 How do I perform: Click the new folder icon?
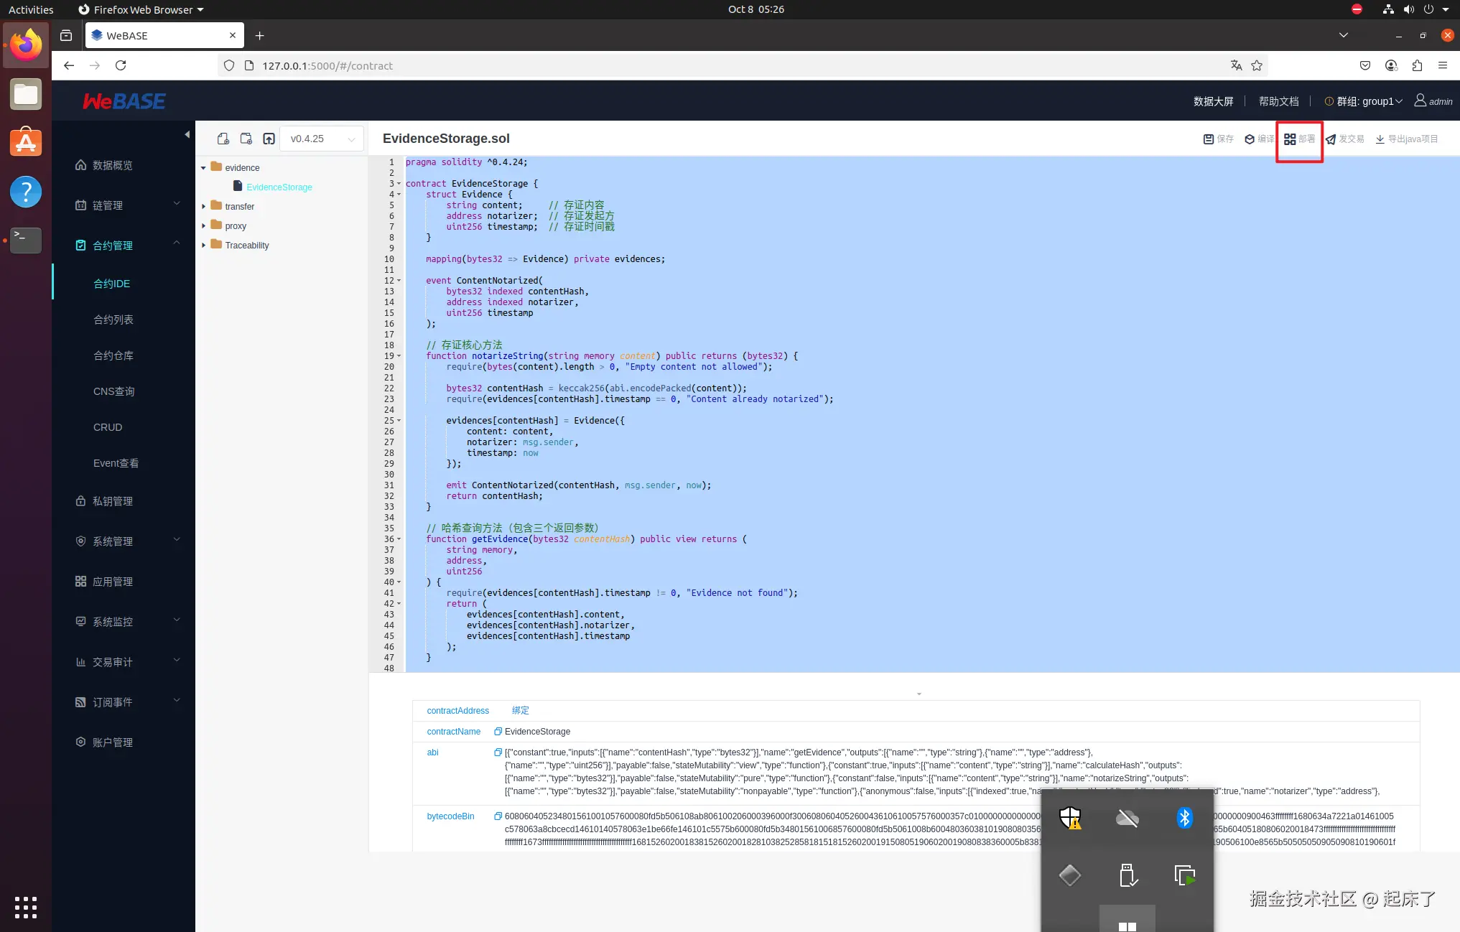(x=246, y=139)
